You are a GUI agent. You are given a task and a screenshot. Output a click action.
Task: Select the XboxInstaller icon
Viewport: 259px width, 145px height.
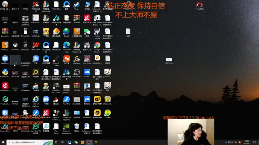point(15,46)
